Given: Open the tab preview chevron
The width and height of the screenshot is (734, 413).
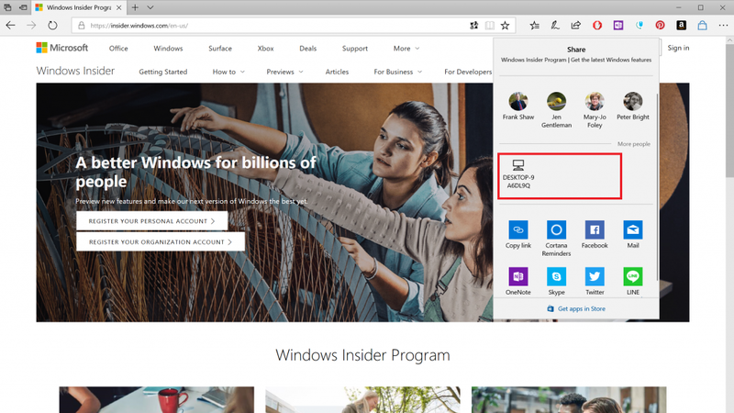Looking at the screenshot, I should coord(152,7).
